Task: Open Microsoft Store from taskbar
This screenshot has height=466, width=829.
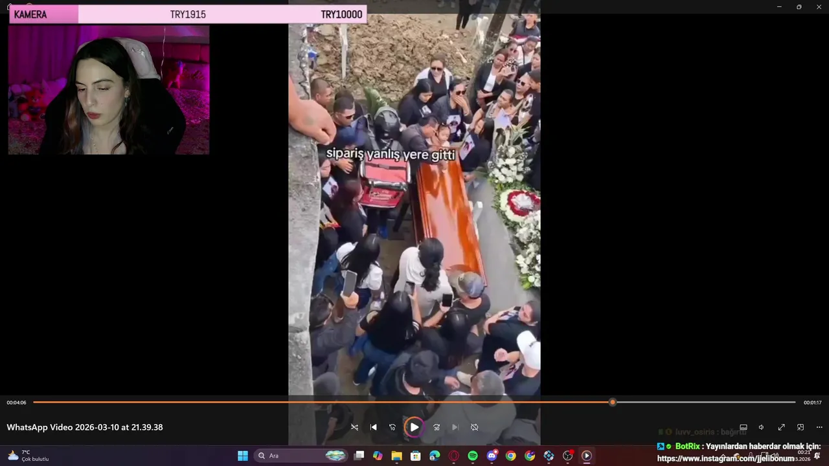Action: [x=416, y=456]
